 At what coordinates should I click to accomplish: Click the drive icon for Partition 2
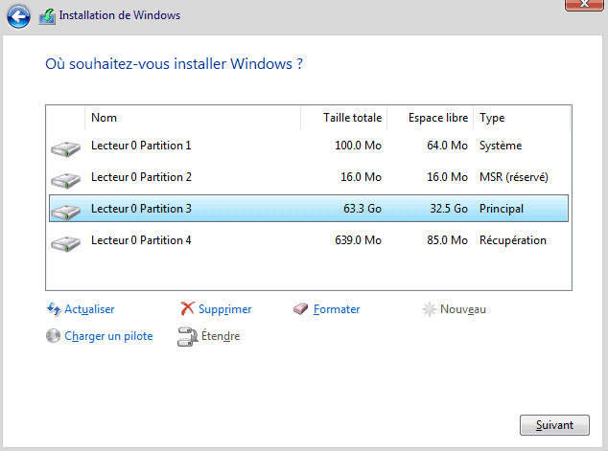tap(65, 181)
